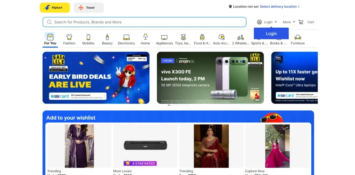
Task: Click the Books category label
Action: [x=278, y=43]
